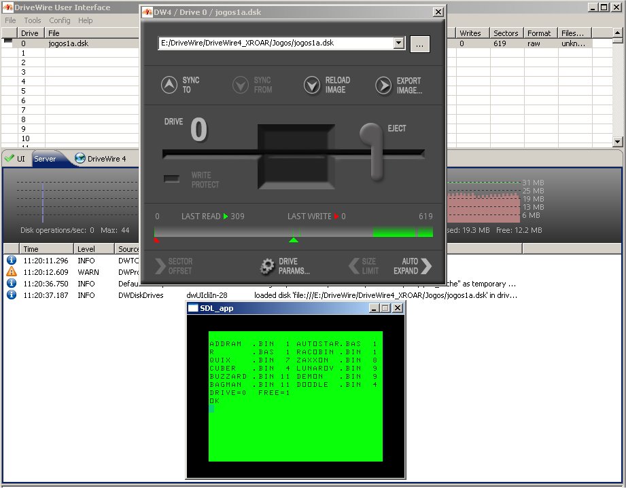Click the warning icon in the 11:20:12.609 log row
The width and height of the screenshot is (626, 488).
pos(12,271)
